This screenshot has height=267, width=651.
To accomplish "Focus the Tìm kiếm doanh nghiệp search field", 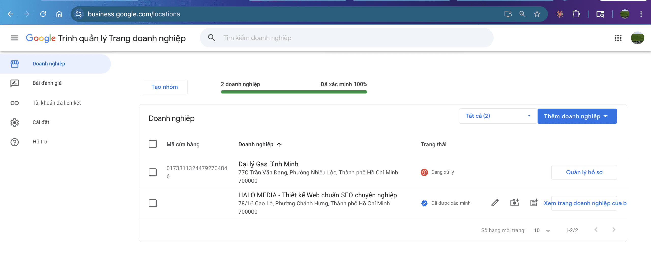I will coord(347,38).
